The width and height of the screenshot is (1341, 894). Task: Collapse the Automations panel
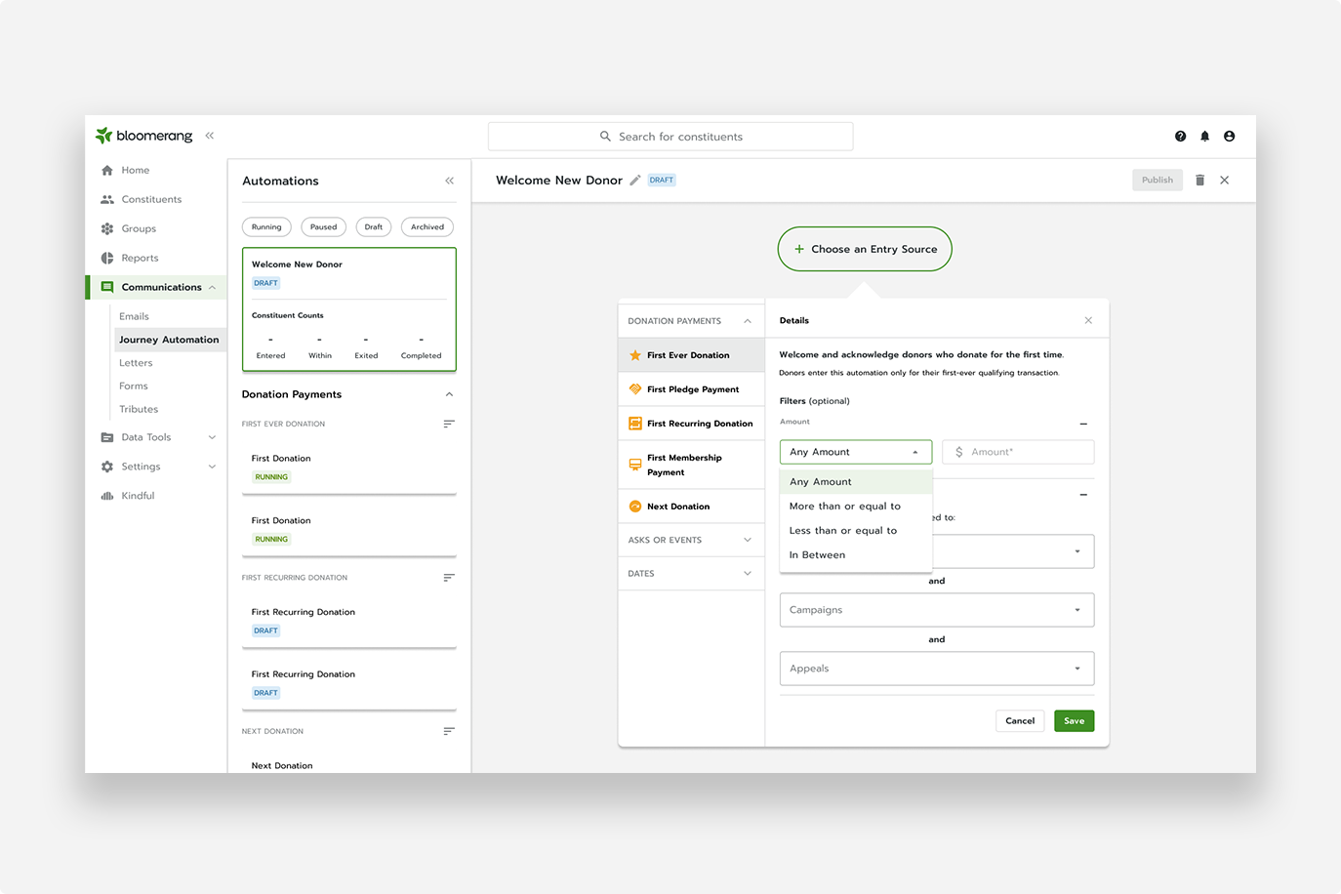(x=449, y=181)
